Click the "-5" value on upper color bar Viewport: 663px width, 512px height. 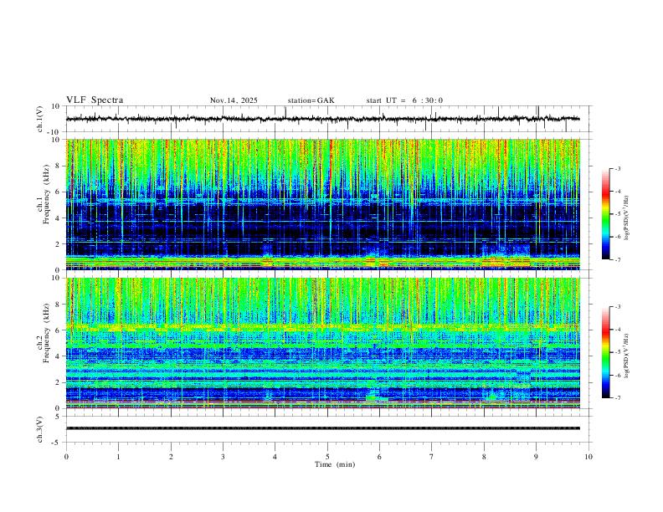point(618,214)
